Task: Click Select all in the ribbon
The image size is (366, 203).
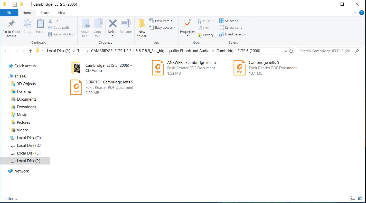Action: click(x=229, y=21)
